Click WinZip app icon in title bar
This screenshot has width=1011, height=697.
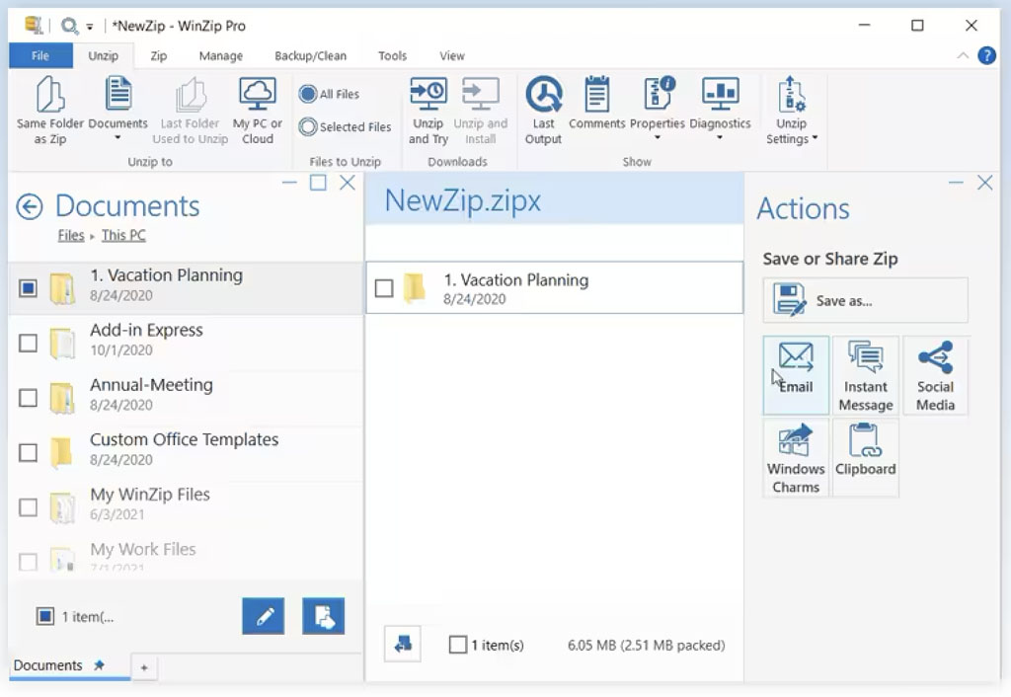pyautogui.click(x=34, y=25)
